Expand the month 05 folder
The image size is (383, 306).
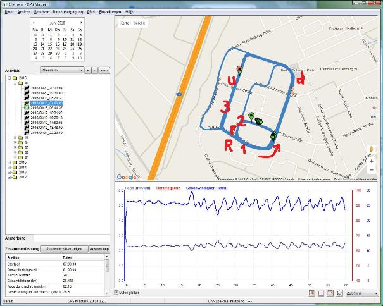tap(15, 138)
